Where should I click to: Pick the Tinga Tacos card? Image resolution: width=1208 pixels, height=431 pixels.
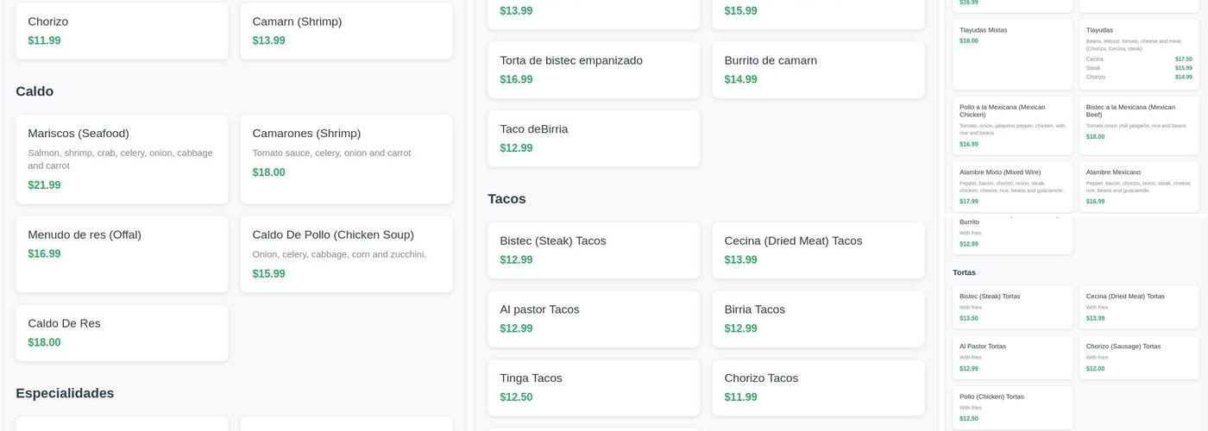[x=594, y=387]
